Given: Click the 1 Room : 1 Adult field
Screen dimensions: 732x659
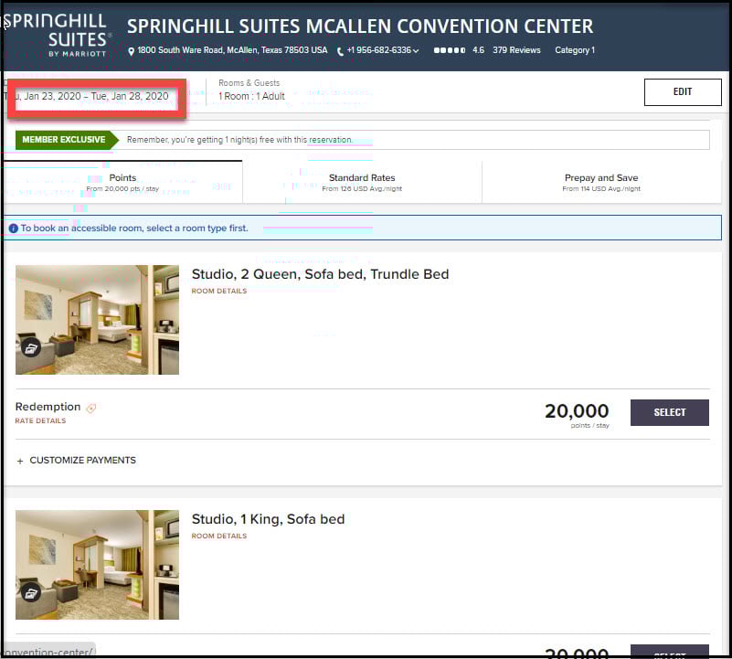Looking at the screenshot, I should coord(251,96).
